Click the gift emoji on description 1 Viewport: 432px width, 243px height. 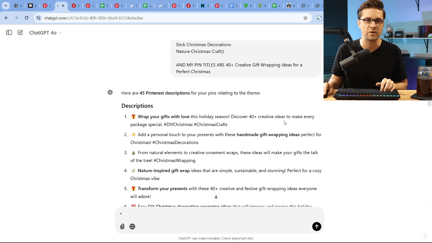[x=133, y=117]
